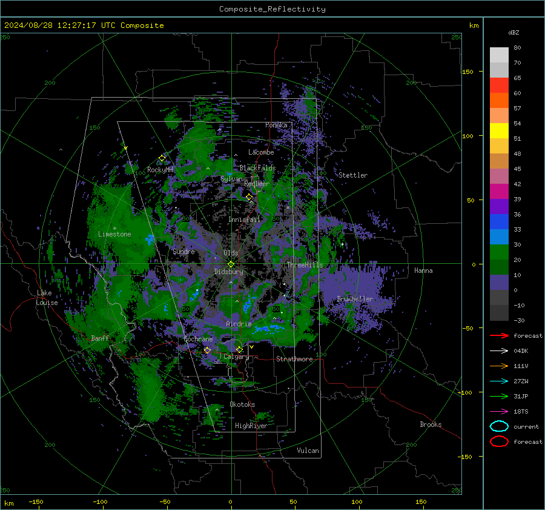This screenshot has width=545, height=510.
Task: Click the yellow diamond marker beside RedDeer
Action: pos(249,197)
